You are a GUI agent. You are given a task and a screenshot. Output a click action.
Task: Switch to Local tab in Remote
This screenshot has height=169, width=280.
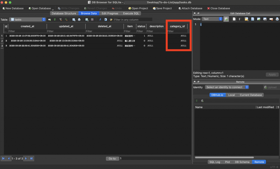coord(231,95)
